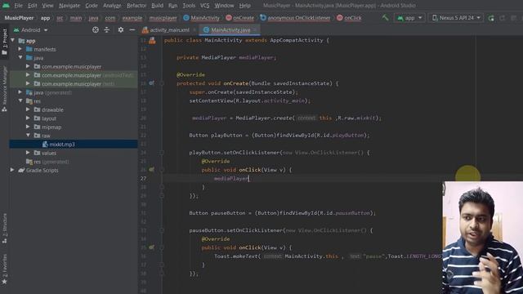Image resolution: width=523 pixels, height=294 pixels.
Task: Click the anonymous OnClickListener breadcrumb
Action: [x=295, y=18]
